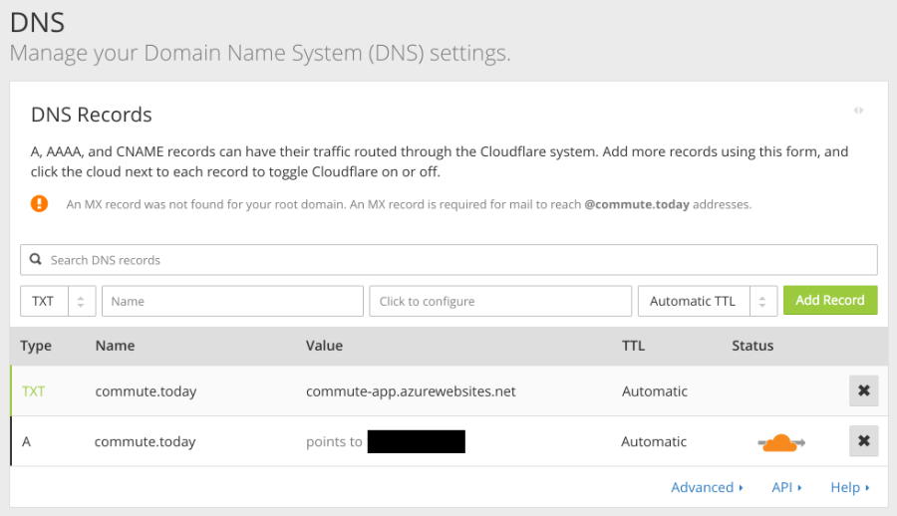897x516 pixels.
Task: Click commute-app.azurewebsites.net value
Action: tap(411, 391)
